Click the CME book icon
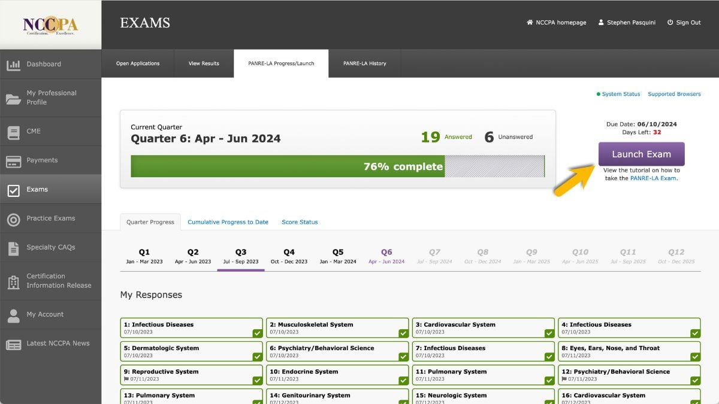Viewport: 719px width, 404px height. click(x=13, y=132)
